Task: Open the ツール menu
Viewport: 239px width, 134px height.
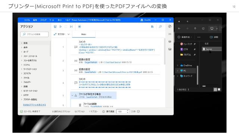Action: (x=52, y=20)
